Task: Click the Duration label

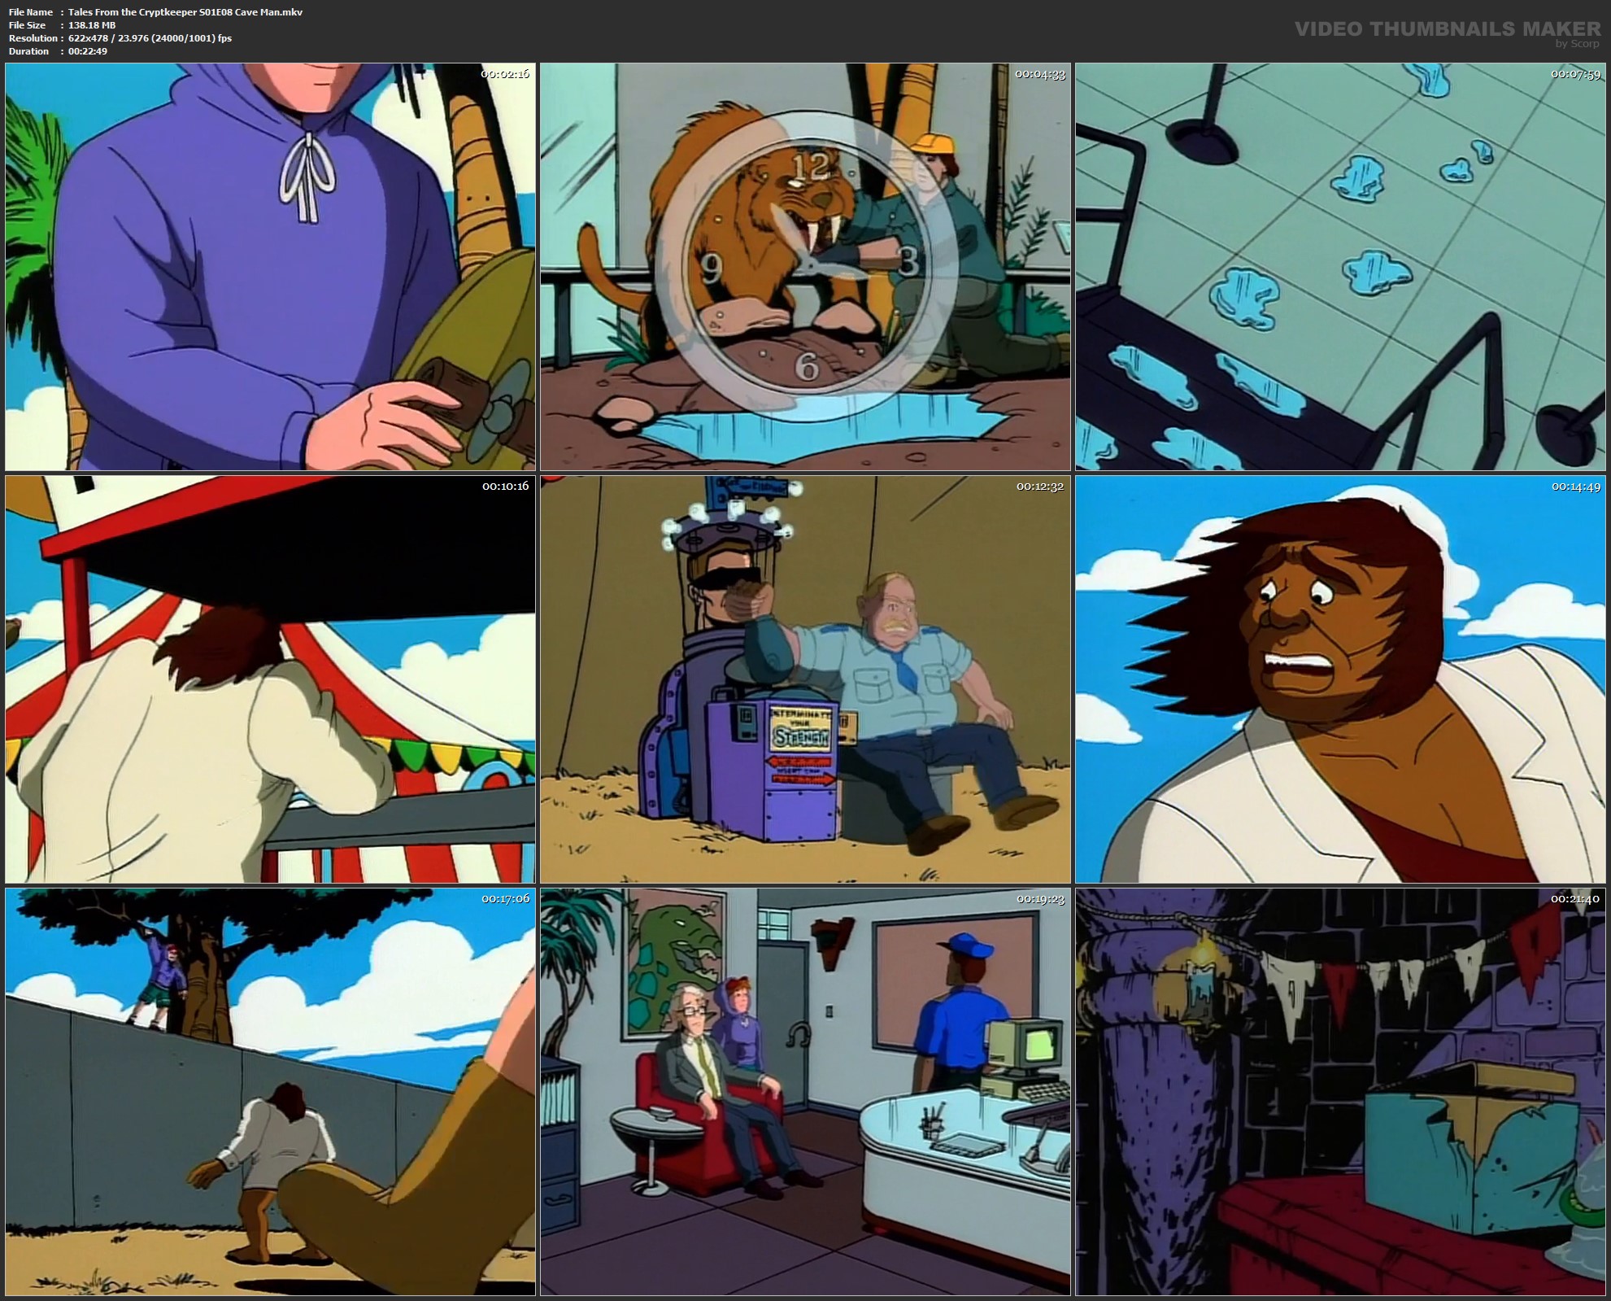Action: (28, 51)
